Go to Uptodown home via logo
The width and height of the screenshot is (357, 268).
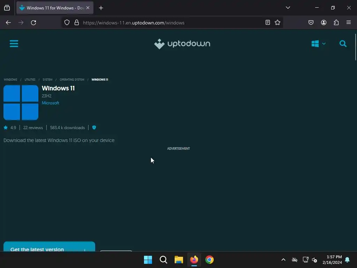182,44
